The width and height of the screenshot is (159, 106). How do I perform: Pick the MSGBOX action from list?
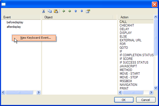(x=126, y=81)
